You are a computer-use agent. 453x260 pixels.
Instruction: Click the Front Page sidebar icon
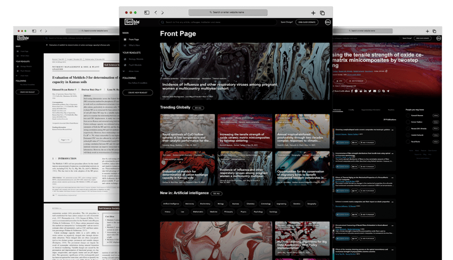pyautogui.click(x=125, y=39)
